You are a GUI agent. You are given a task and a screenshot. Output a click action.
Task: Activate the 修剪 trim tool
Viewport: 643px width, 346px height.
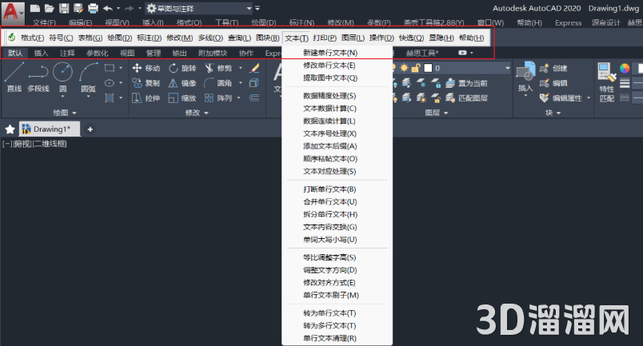(218, 68)
